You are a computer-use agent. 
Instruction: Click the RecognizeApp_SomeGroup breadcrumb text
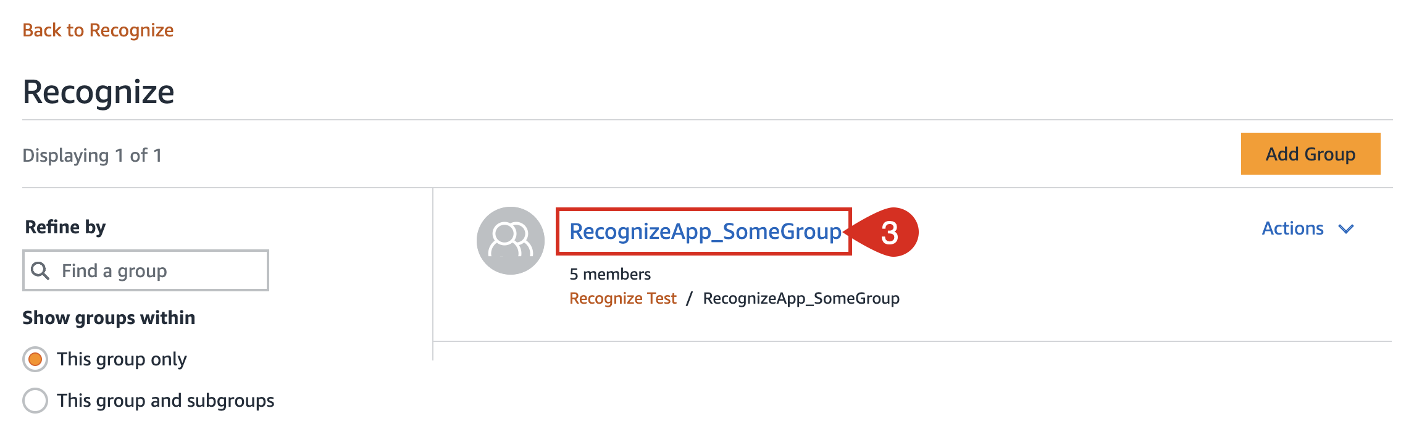click(801, 298)
